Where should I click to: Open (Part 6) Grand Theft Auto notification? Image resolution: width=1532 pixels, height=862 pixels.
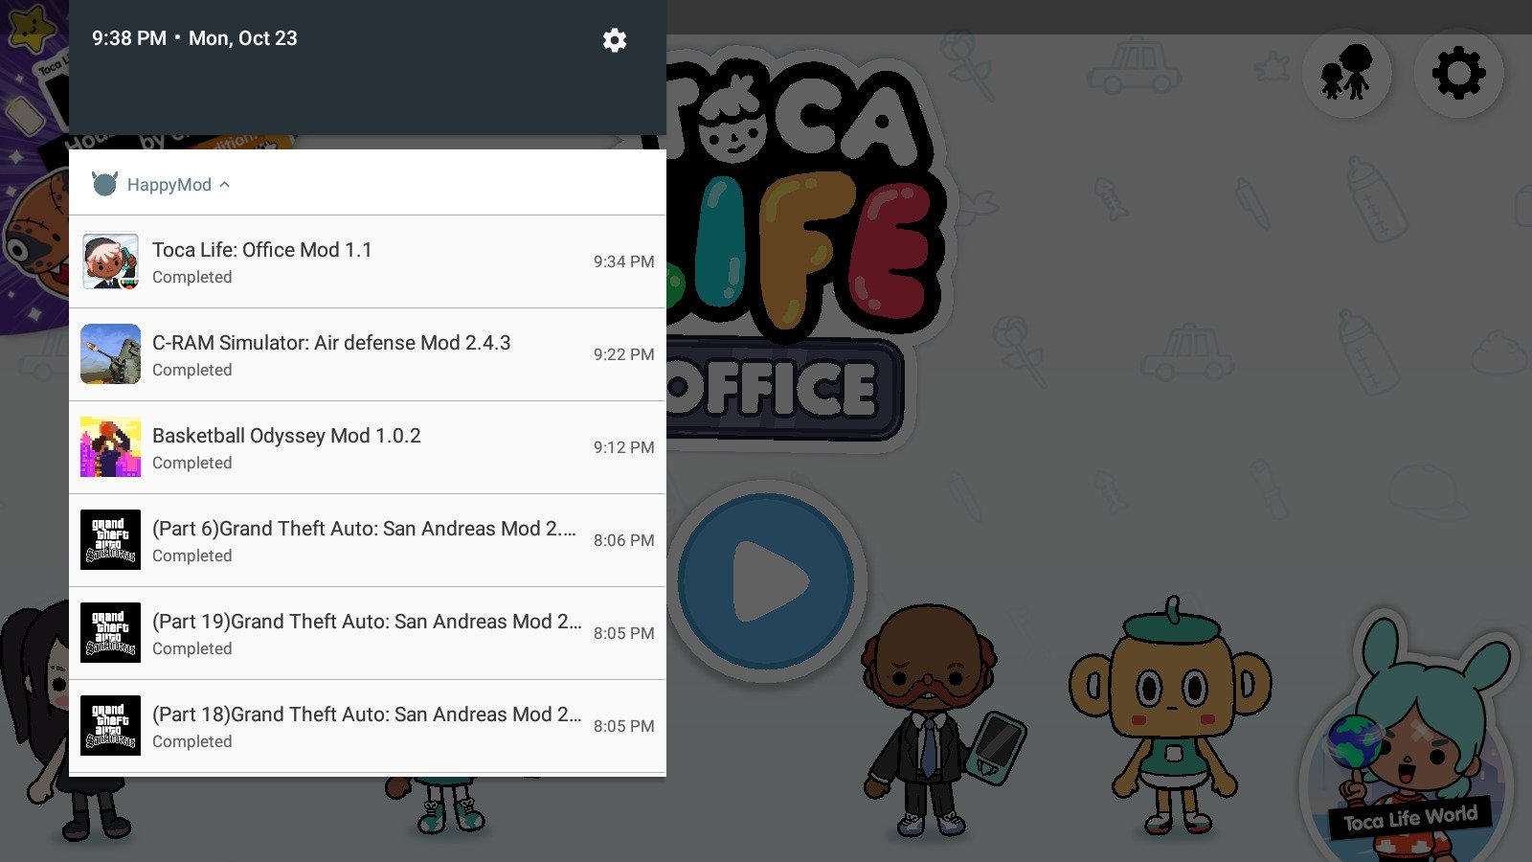tap(368, 540)
